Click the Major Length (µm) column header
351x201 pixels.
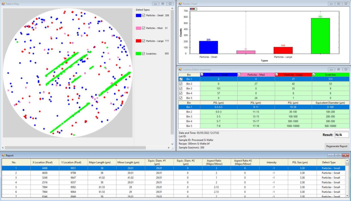102,162
